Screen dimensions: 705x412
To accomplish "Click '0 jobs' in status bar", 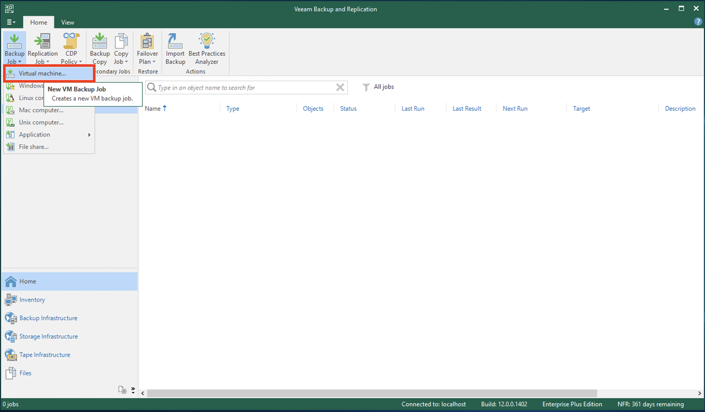I will click(x=11, y=404).
